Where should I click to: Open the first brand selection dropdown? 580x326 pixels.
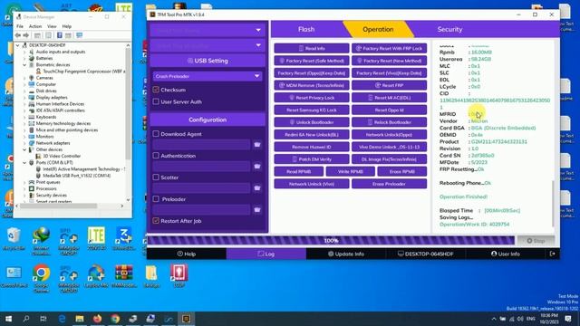point(208,30)
